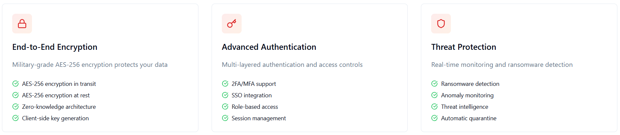Image resolution: width=620 pixels, height=135 pixels.
Task: Click the End-to-End Encryption heading
Action: coord(55,47)
